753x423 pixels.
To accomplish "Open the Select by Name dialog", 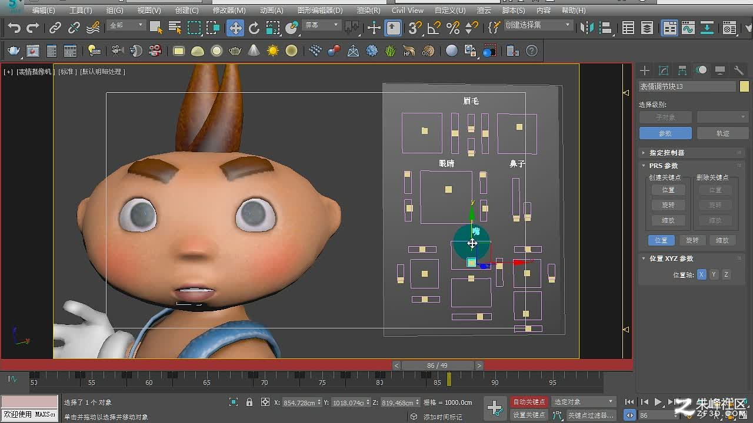I will (x=175, y=28).
